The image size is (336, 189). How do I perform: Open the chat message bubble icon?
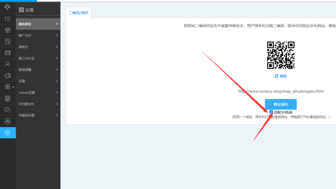[7, 76]
